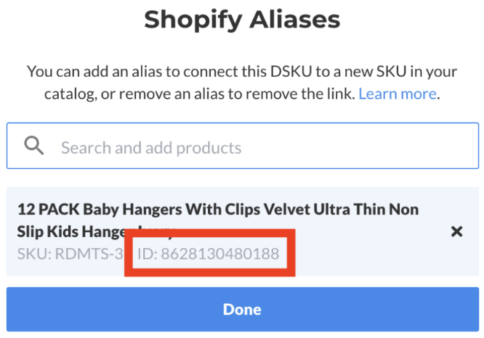Click the red highlighted ID box
The width and height of the screenshot is (484, 338).
(210, 252)
